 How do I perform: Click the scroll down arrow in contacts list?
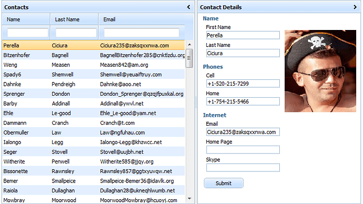(x=189, y=198)
